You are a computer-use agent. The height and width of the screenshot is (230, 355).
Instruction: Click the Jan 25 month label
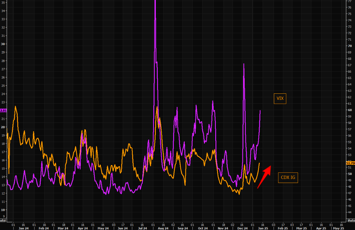click(263, 228)
